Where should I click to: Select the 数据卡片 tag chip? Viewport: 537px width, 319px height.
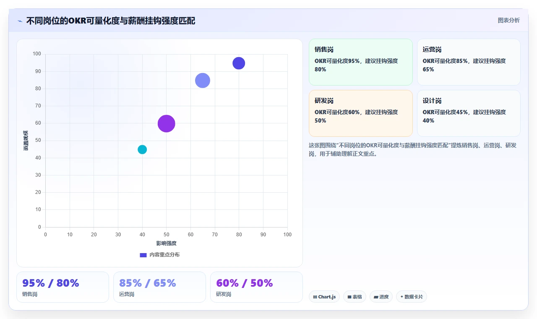pos(411,297)
